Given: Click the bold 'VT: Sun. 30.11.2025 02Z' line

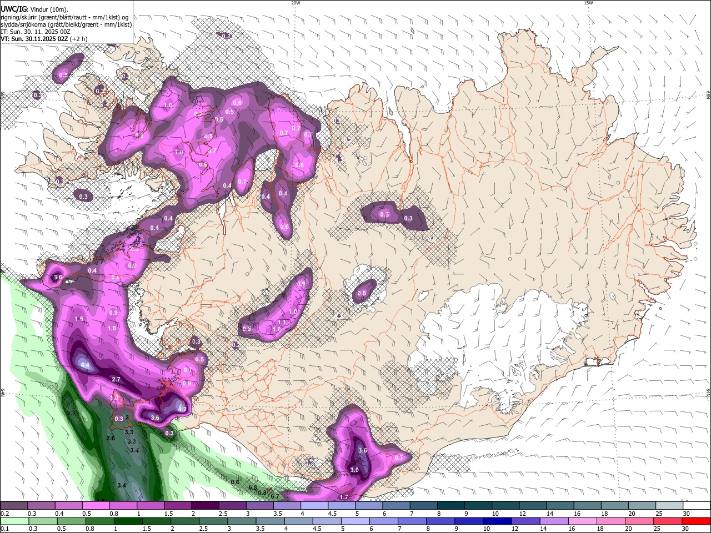Looking at the screenshot, I should pyautogui.click(x=34, y=39).
